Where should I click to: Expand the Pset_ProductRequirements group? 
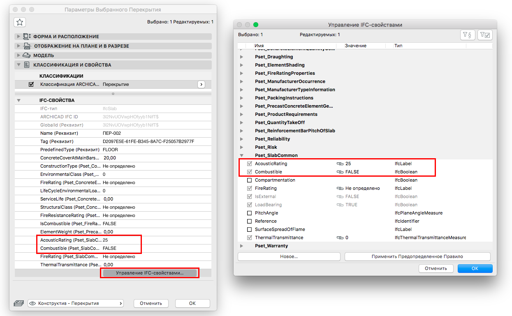coord(241,114)
